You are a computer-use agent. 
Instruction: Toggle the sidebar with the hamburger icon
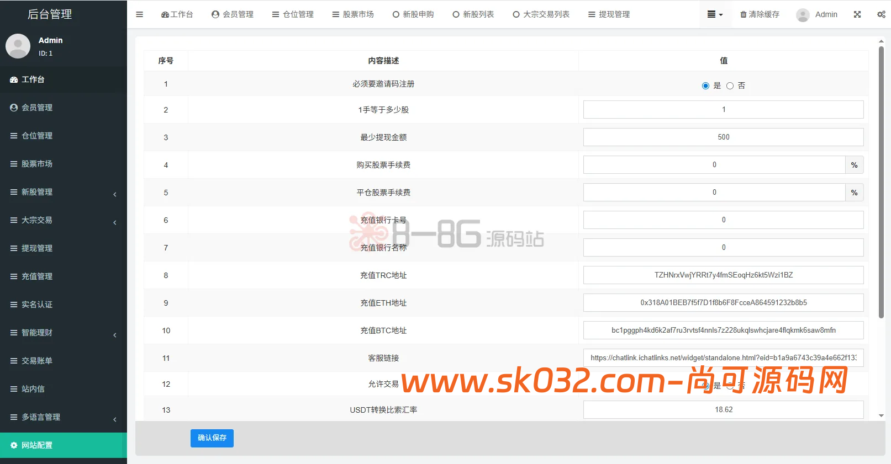pos(139,14)
